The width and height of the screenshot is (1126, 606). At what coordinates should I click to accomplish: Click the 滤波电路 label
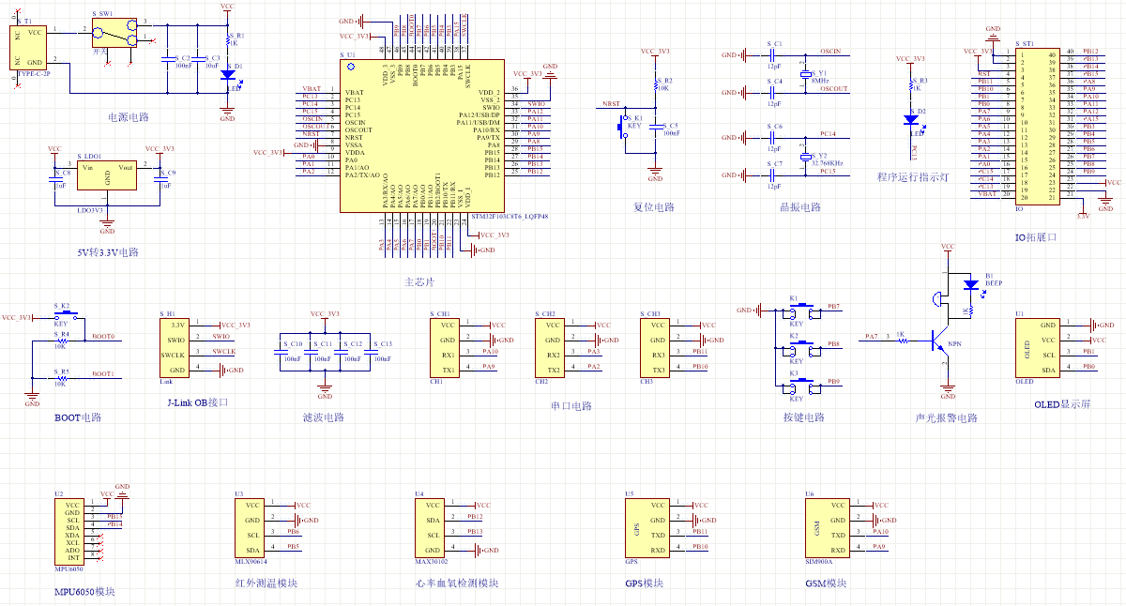coord(324,417)
